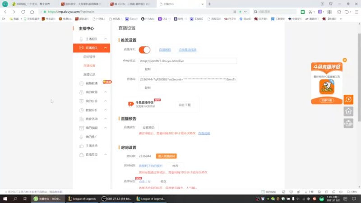Collapse the 直播相关 section chevron
The height and width of the screenshot is (203, 361).
click(x=106, y=48)
